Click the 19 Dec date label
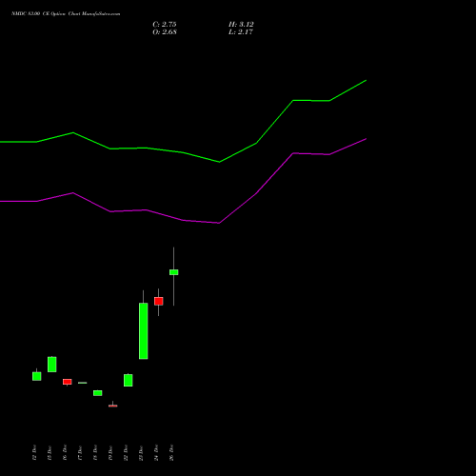 110,453
